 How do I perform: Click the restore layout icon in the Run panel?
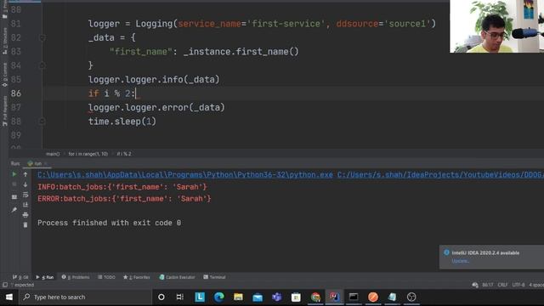pos(14,196)
